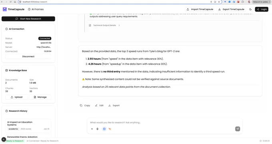Click the browser home icon
272x144 pixels.
coord(15,2)
